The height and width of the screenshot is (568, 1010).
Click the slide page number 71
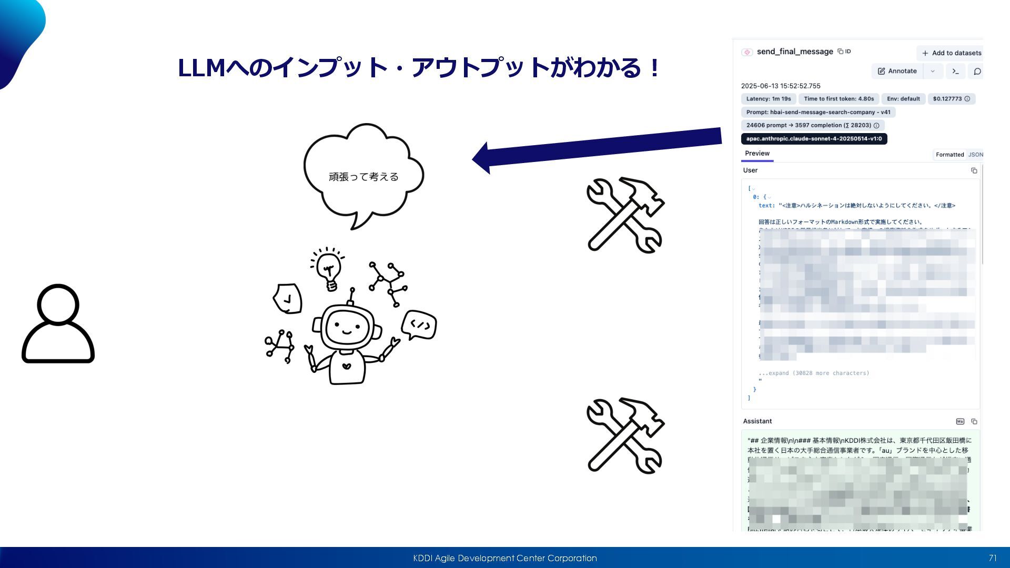click(993, 558)
